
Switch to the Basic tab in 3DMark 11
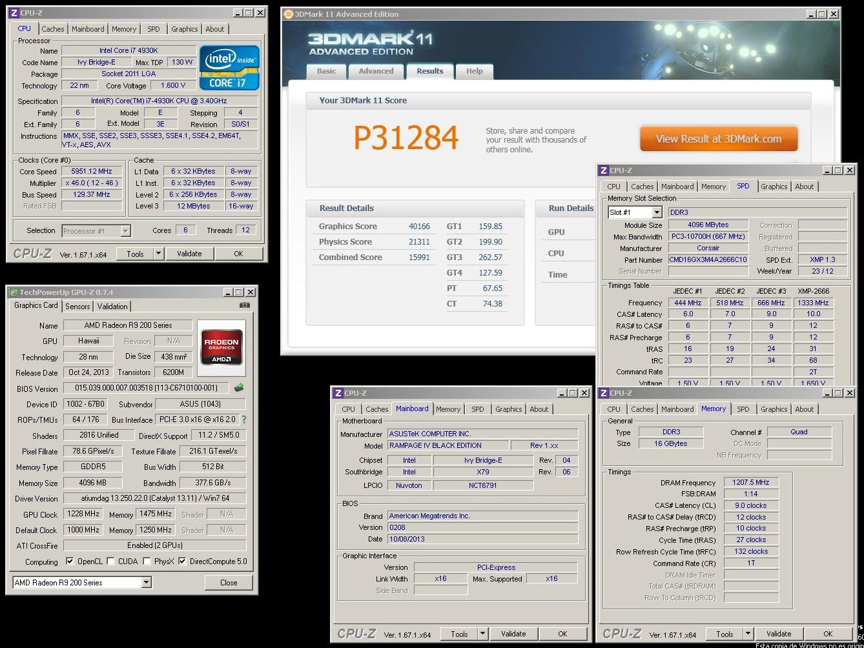327,71
